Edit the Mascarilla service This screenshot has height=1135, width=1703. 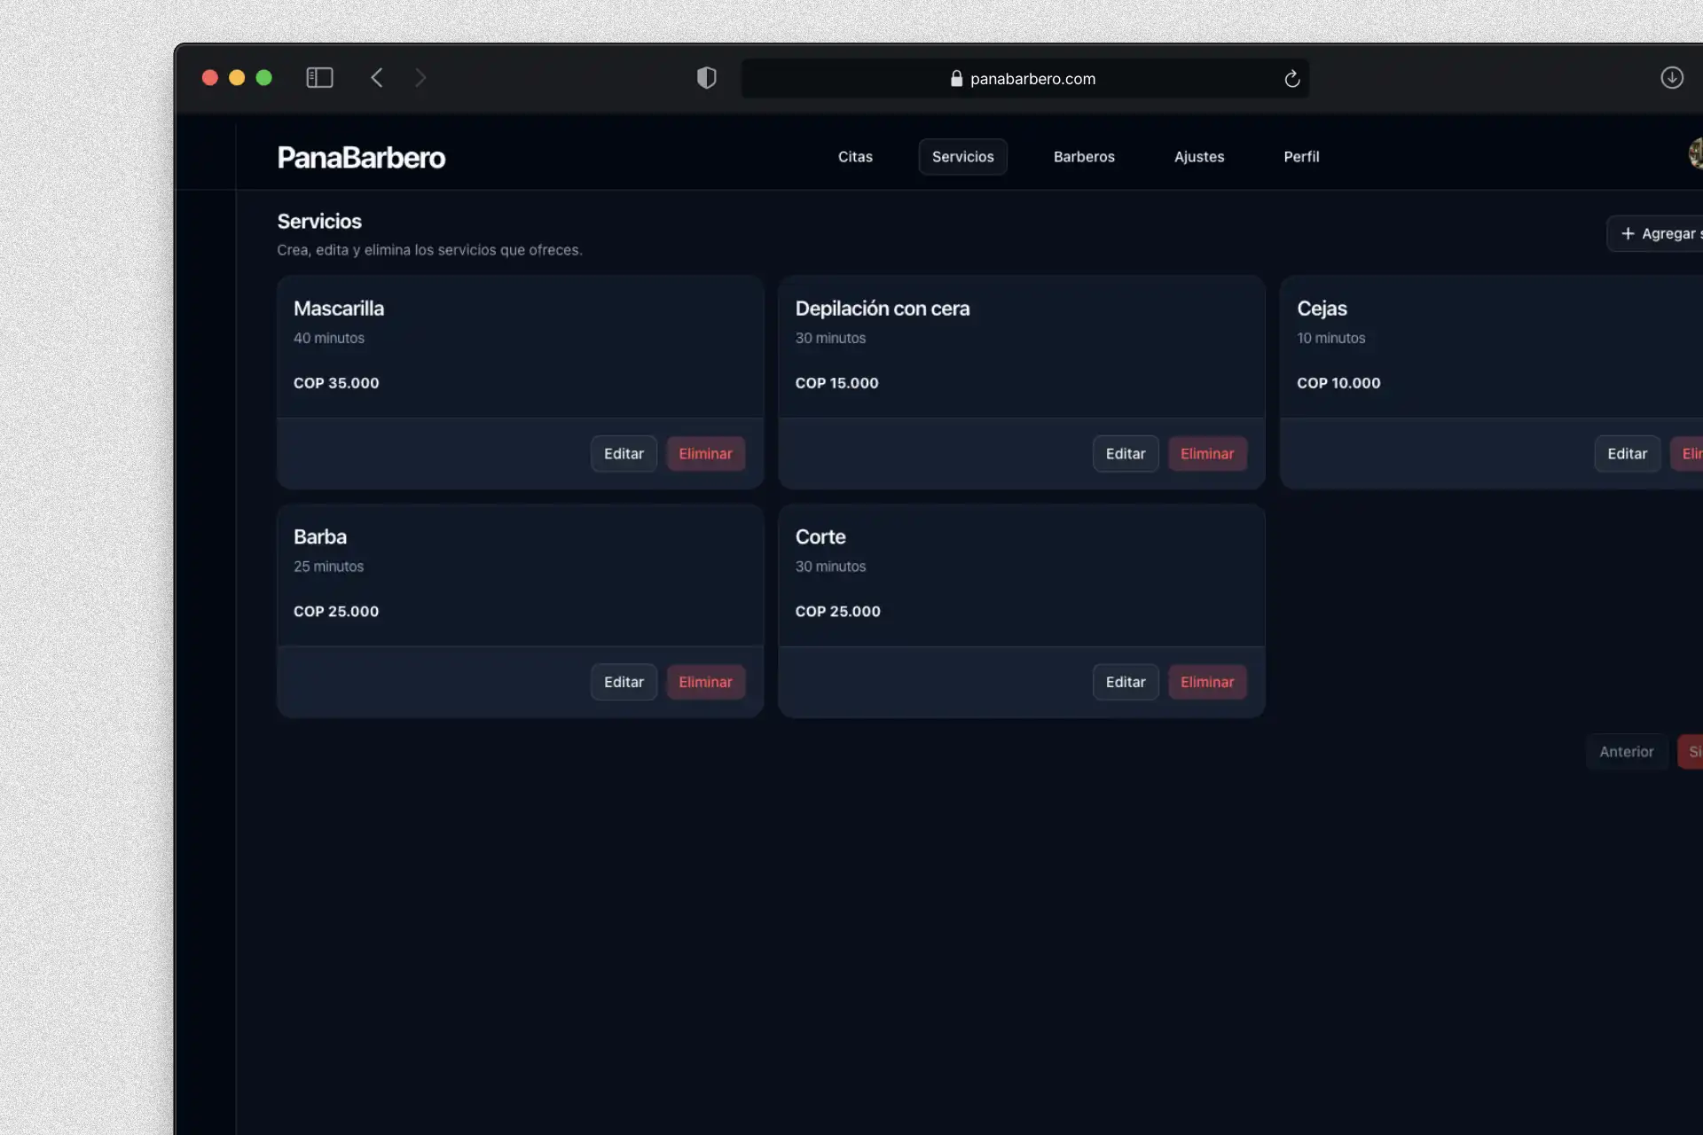click(624, 454)
